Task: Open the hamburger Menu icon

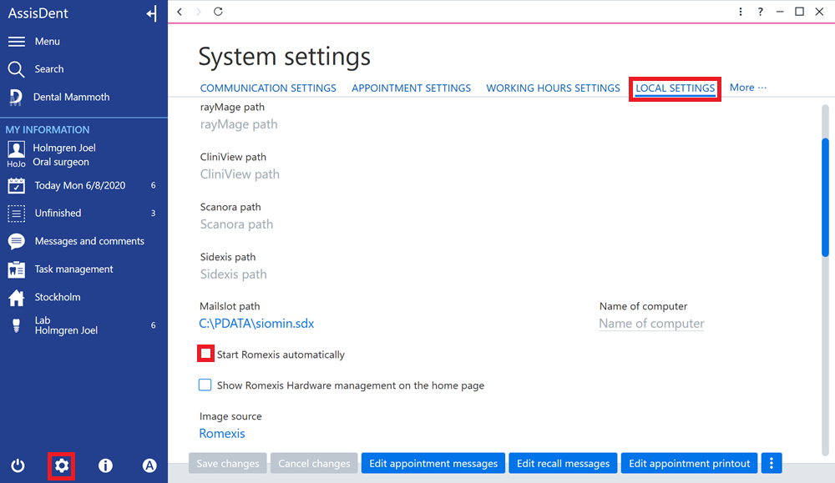Action: click(17, 42)
